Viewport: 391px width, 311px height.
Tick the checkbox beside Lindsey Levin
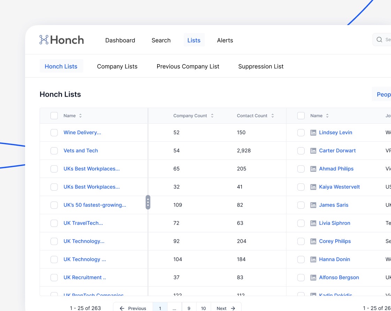301,133
